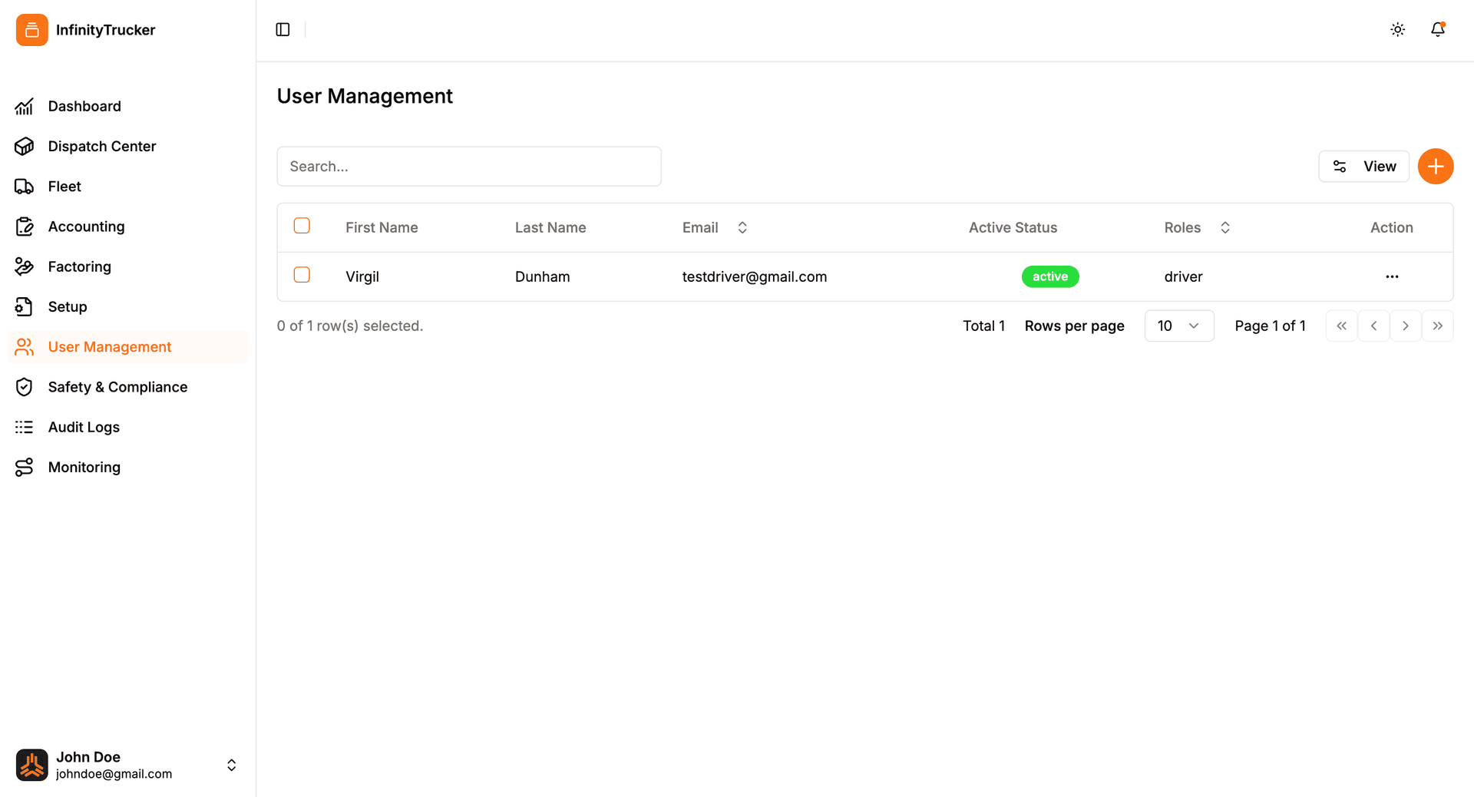Open the notification bell icon
The height and width of the screenshot is (797, 1474).
tap(1438, 29)
